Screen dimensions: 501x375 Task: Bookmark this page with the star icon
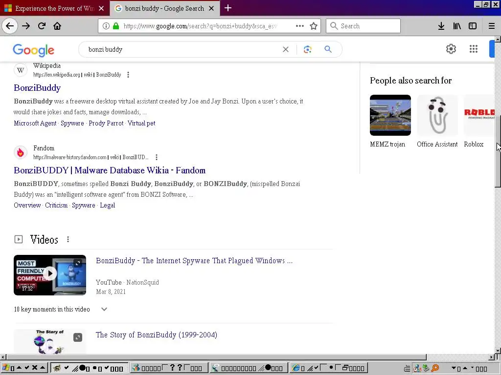pos(314,26)
